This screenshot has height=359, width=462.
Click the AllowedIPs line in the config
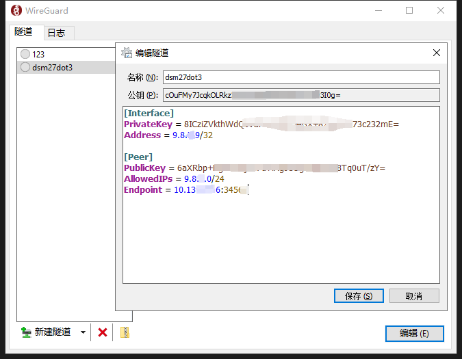174,179
